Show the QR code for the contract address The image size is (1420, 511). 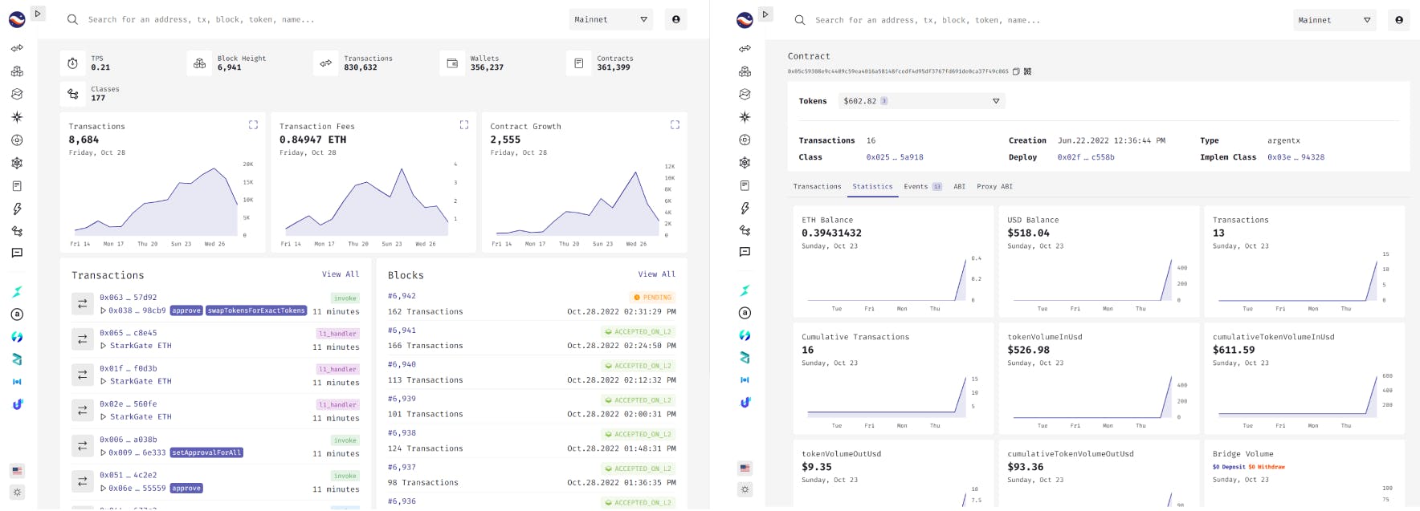point(1027,71)
